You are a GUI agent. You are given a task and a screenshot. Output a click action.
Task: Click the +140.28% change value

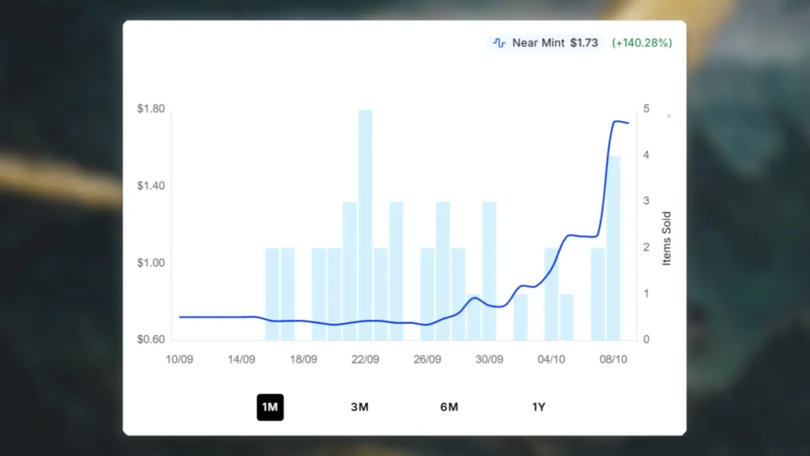(x=642, y=43)
